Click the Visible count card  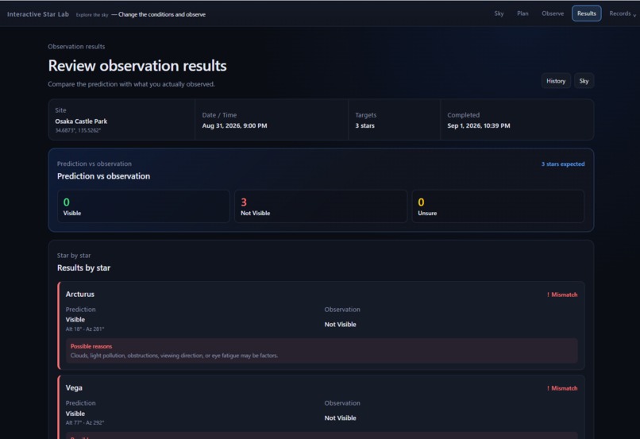(x=143, y=206)
